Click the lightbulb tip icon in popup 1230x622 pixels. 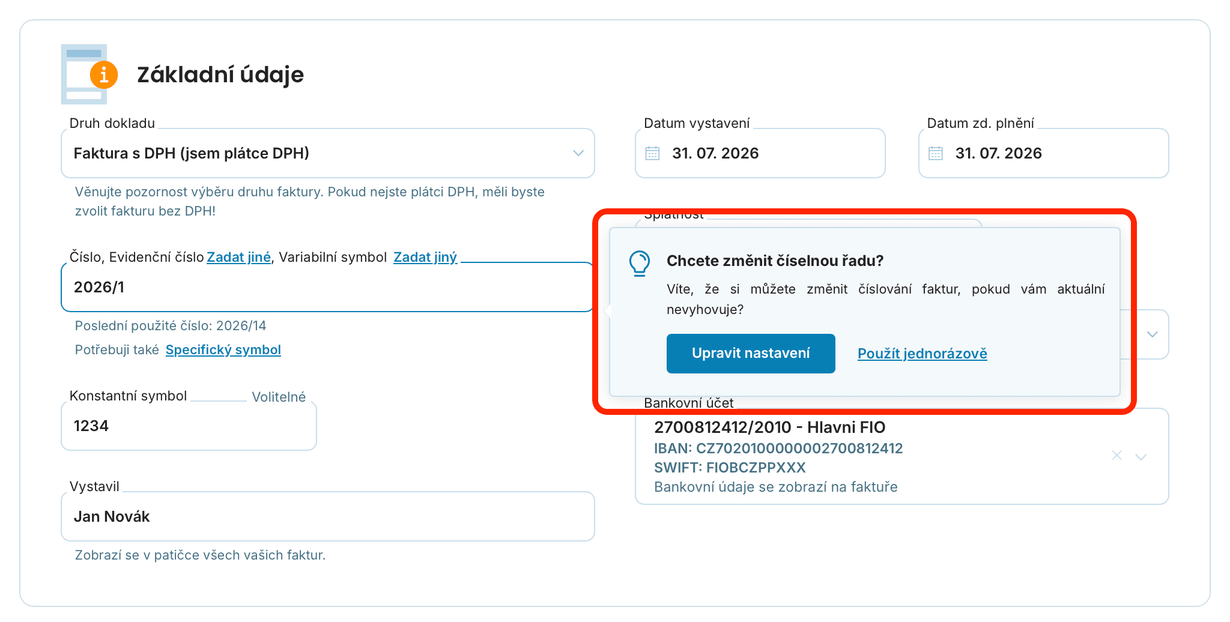point(640,264)
